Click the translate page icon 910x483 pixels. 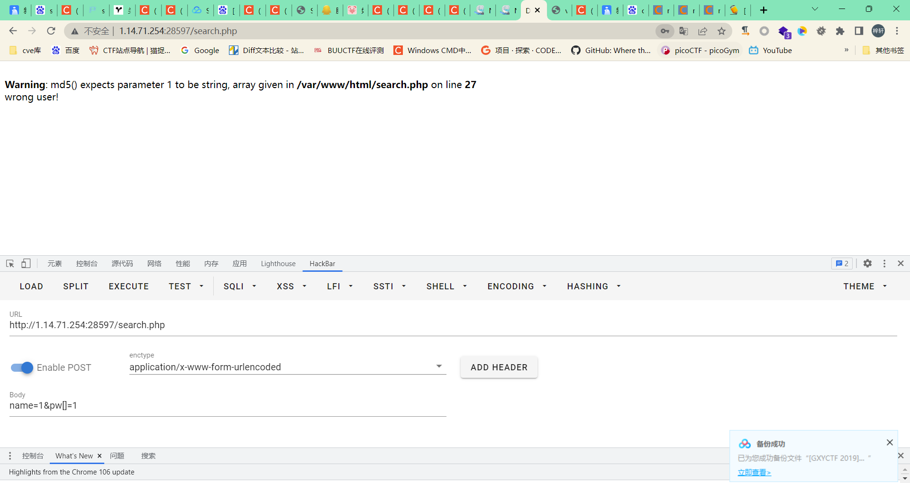(683, 31)
